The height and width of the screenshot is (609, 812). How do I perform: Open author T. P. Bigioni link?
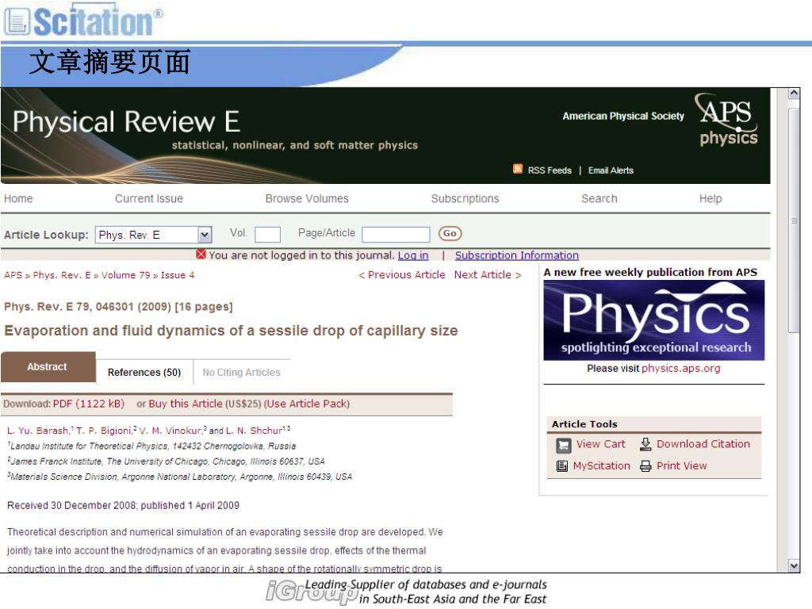coord(104,431)
